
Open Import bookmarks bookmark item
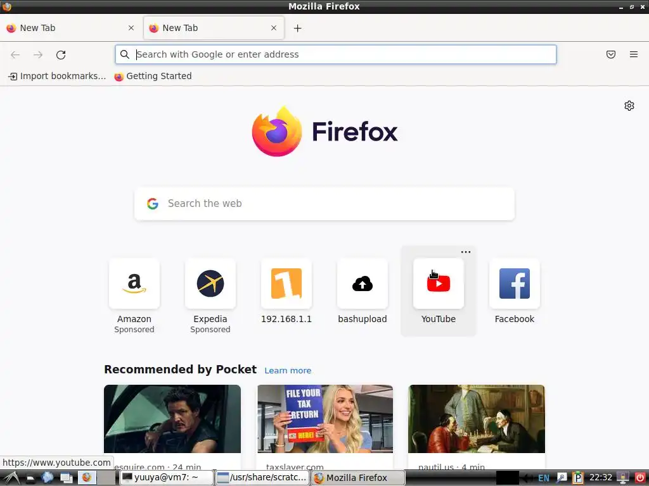click(57, 76)
